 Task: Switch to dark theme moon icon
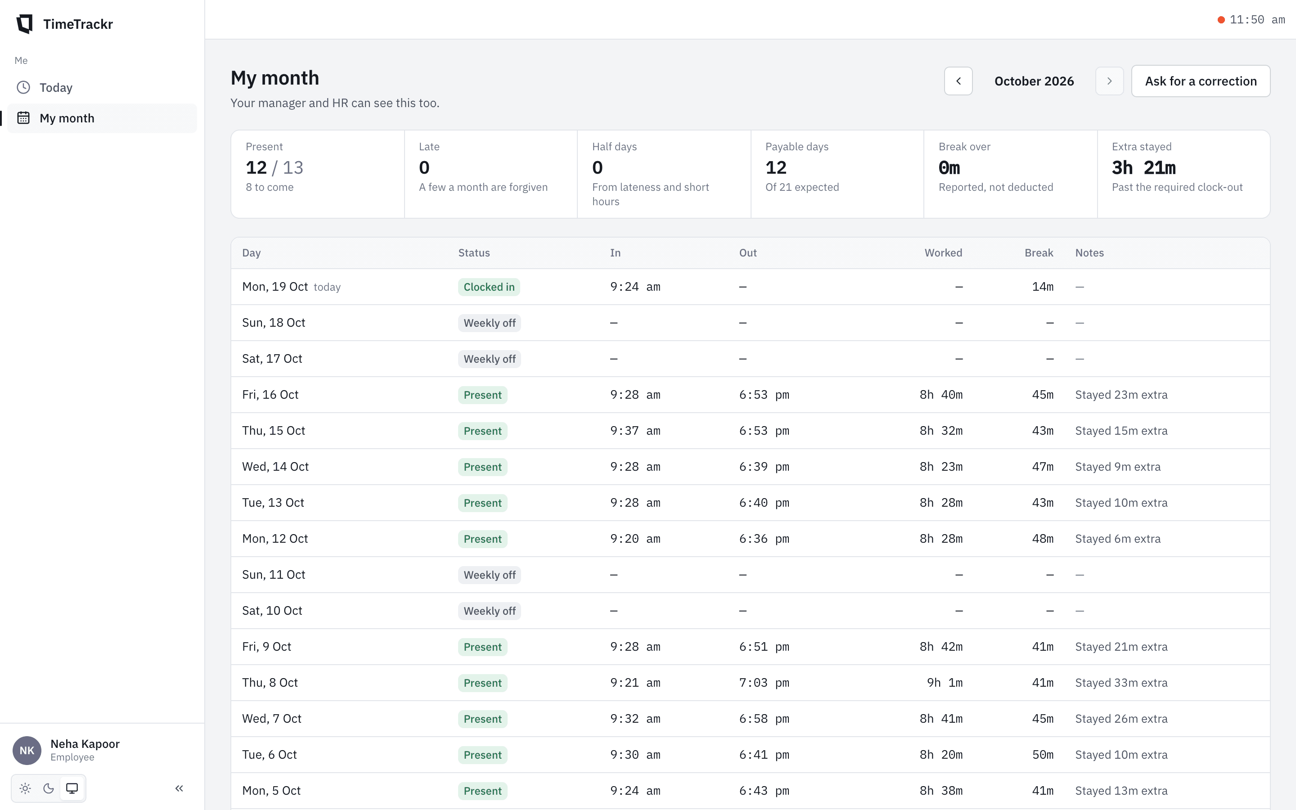click(x=48, y=788)
